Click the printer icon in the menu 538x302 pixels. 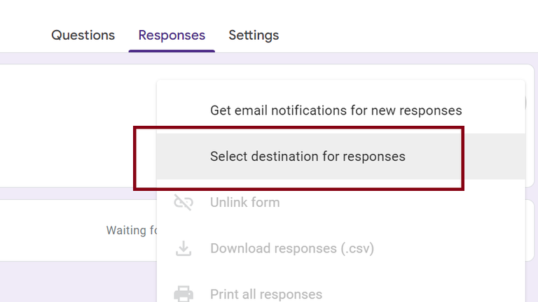point(184,294)
